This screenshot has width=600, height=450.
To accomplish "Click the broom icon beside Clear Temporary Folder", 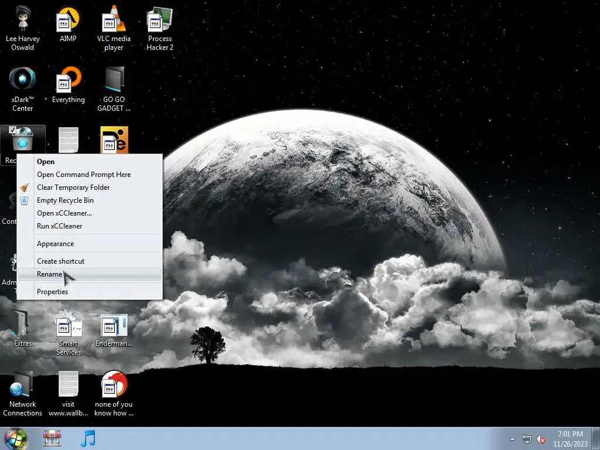I will [25, 187].
